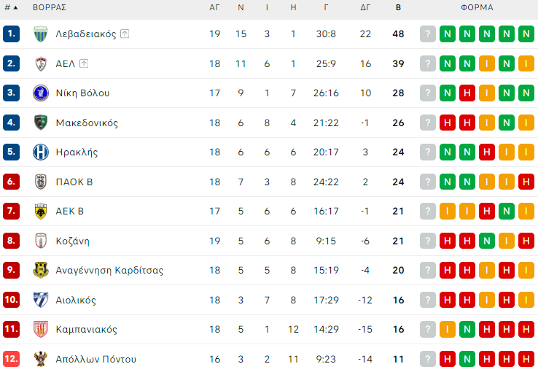Click the Νίκη Βόλου team logo
Image resolution: width=538 pixels, height=372 pixels.
[41, 93]
